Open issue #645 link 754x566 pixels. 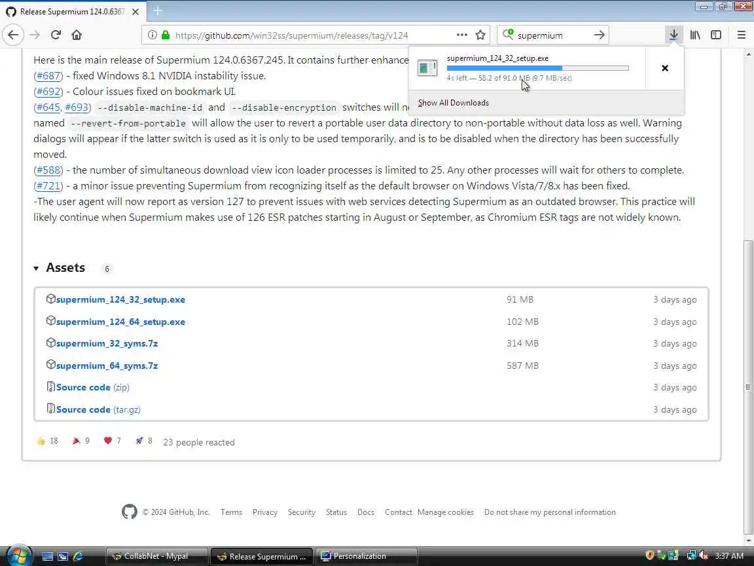pyautogui.click(x=48, y=107)
